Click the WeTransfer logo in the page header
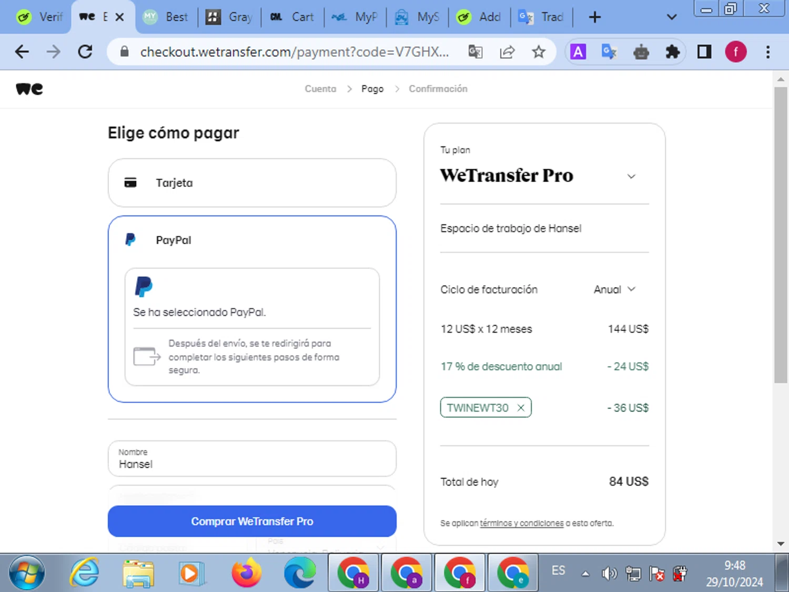Viewport: 789px width, 592px height. tap(29, 89)
